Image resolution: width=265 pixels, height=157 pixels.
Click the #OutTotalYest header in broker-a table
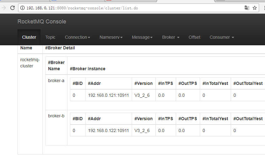click(248, 83)
